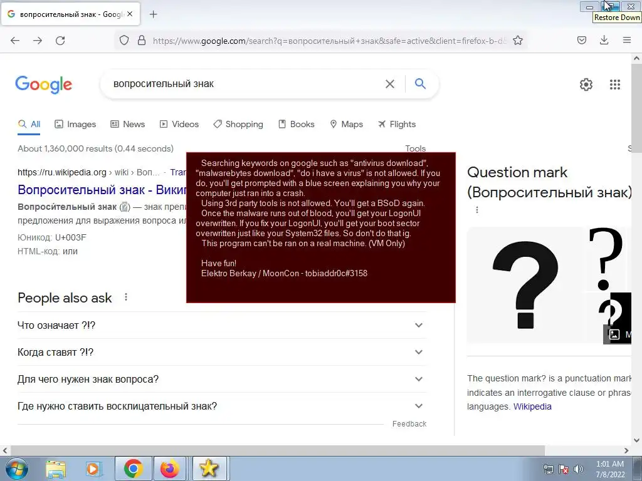This screenshot has width=642, height=481.
Task: Reload the current page
Action: coord(60,41)
